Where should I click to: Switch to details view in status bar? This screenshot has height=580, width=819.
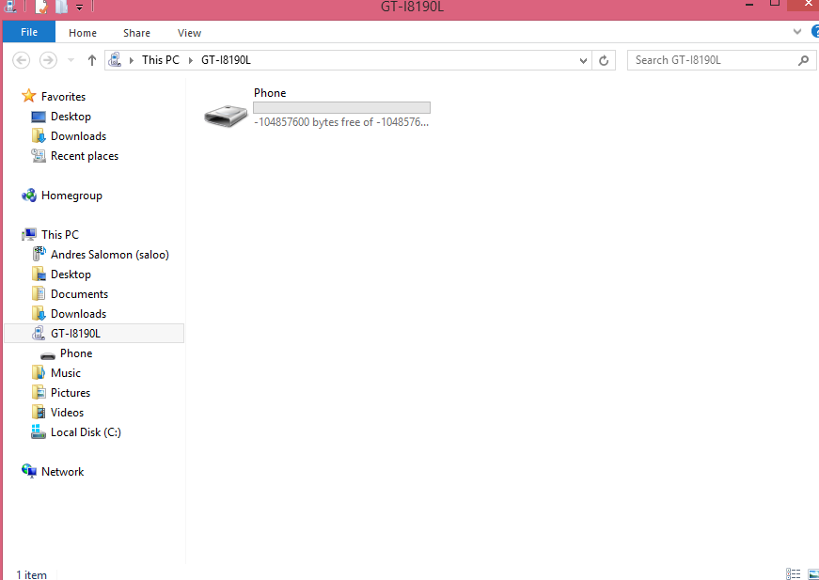793,573
